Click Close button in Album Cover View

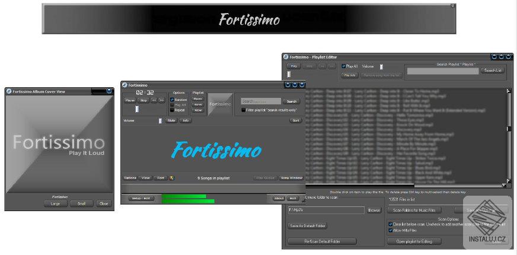(x=104, y=204)
